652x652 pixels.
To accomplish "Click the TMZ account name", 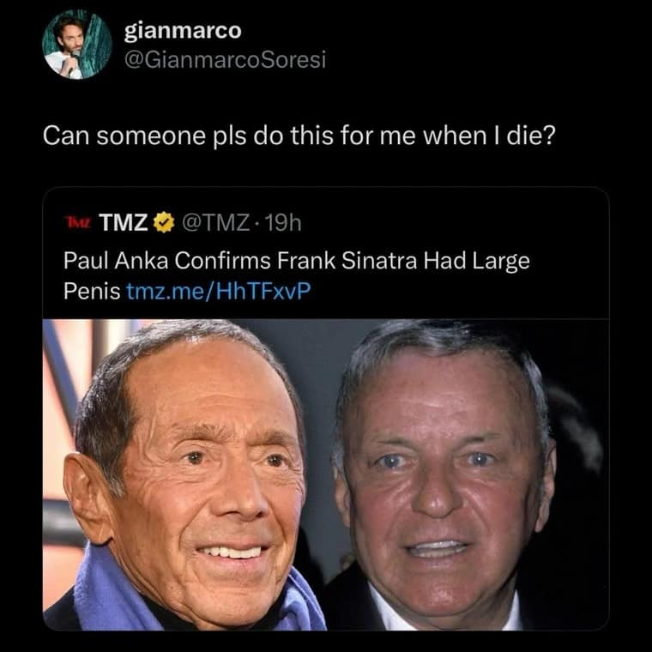I will [x=124, y=224].
